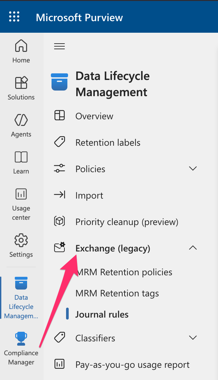Screen dimensions: 218x380
Task: Open Settings gear icon
Action: coord(21,240)
